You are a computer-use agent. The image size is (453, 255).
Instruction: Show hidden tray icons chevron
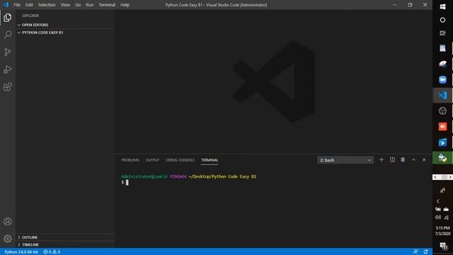tap(438, 201)
